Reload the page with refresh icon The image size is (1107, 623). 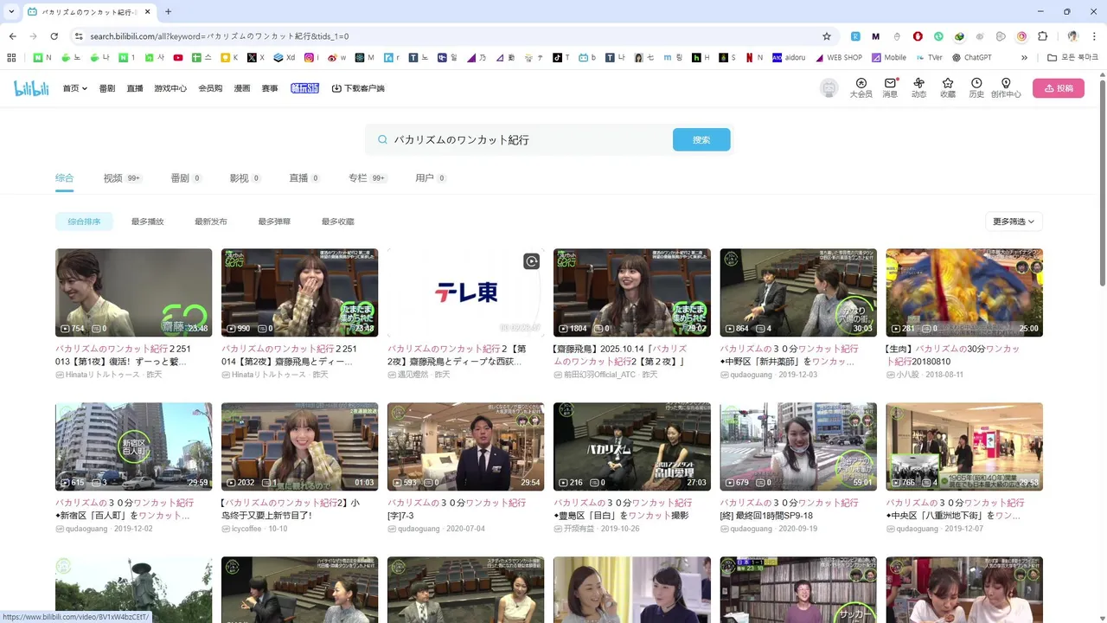(x=54, y=36)
